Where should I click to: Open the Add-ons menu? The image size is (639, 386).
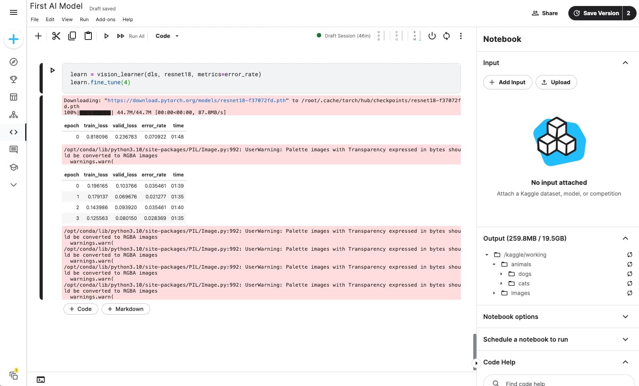point(105,20)
